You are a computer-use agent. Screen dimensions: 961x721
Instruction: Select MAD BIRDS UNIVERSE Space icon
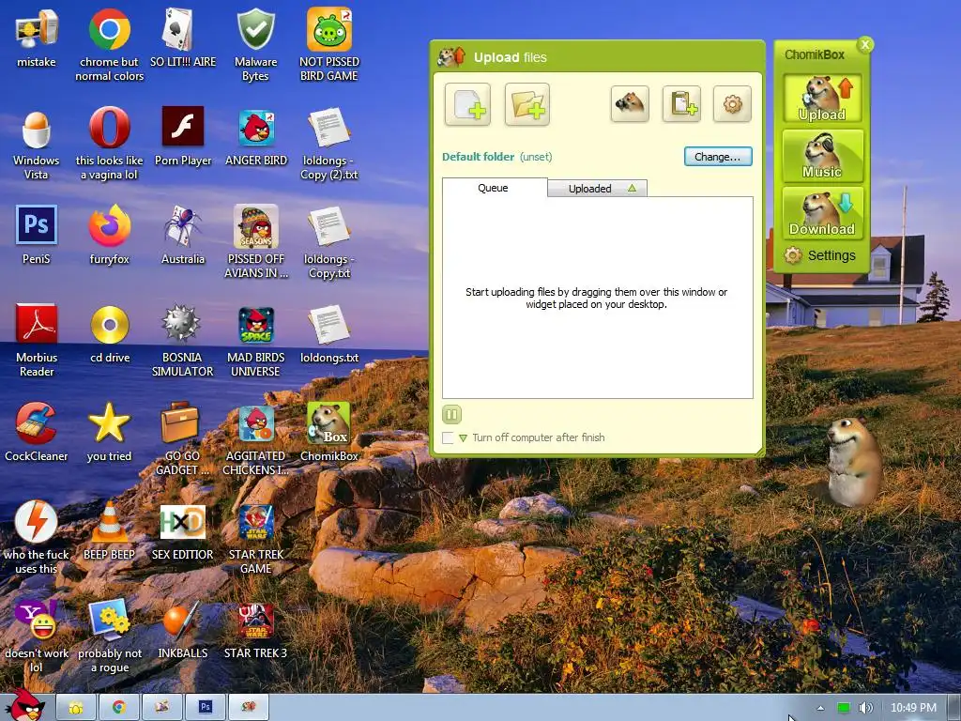click(x=255, y=341)
